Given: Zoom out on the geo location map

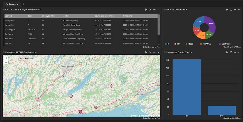Looking at the screenshot, I should click(x=6, y=62).
